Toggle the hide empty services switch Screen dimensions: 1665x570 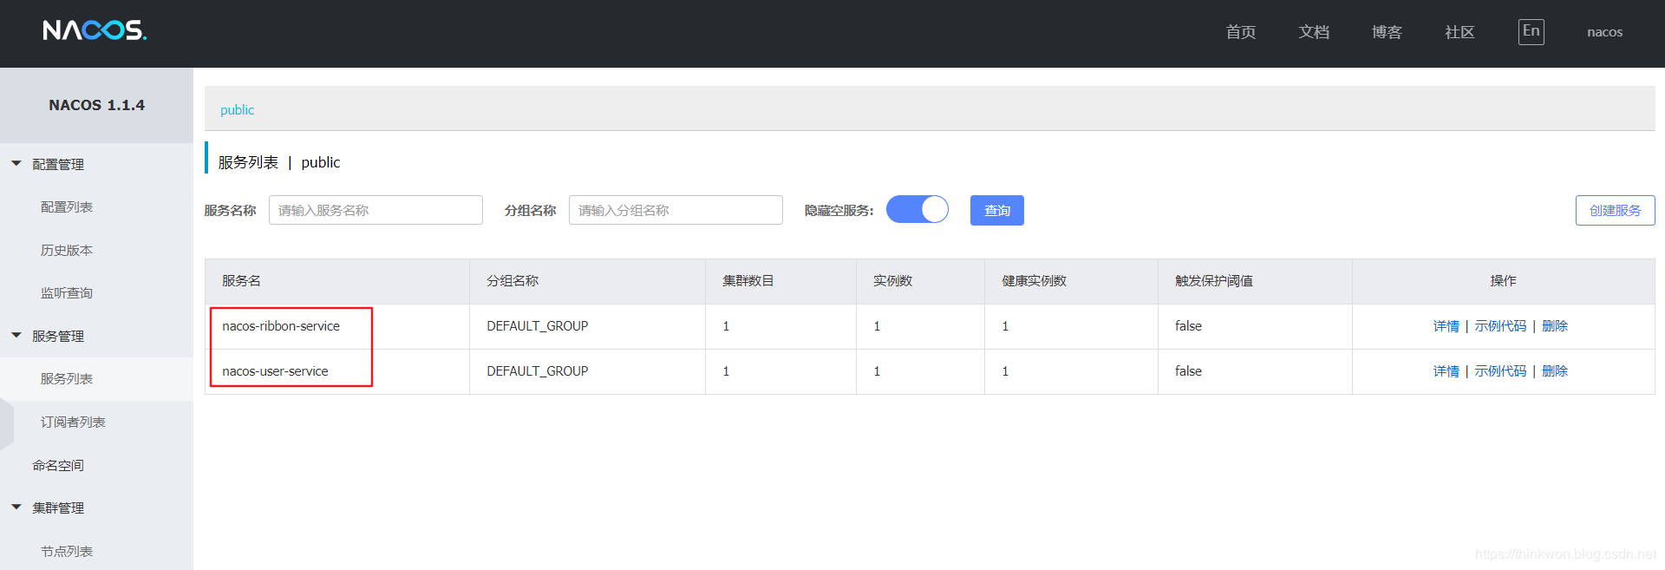pos(917,210)
